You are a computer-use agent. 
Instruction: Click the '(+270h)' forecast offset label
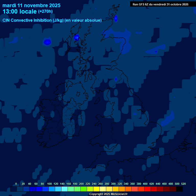click(x=45, y=11)
